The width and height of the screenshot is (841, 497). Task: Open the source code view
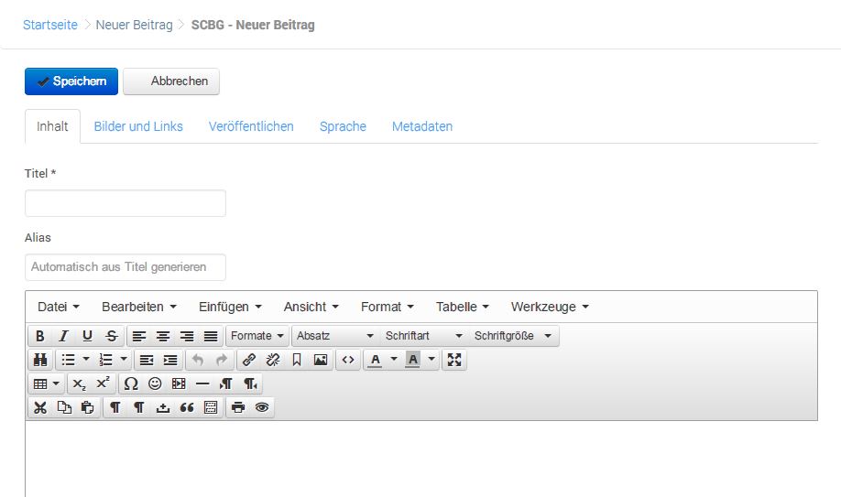tap(348, 360)
